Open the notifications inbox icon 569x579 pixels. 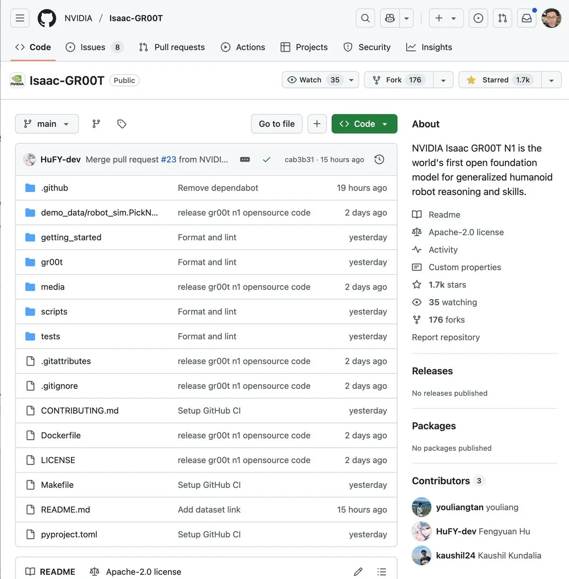(527, 18)
